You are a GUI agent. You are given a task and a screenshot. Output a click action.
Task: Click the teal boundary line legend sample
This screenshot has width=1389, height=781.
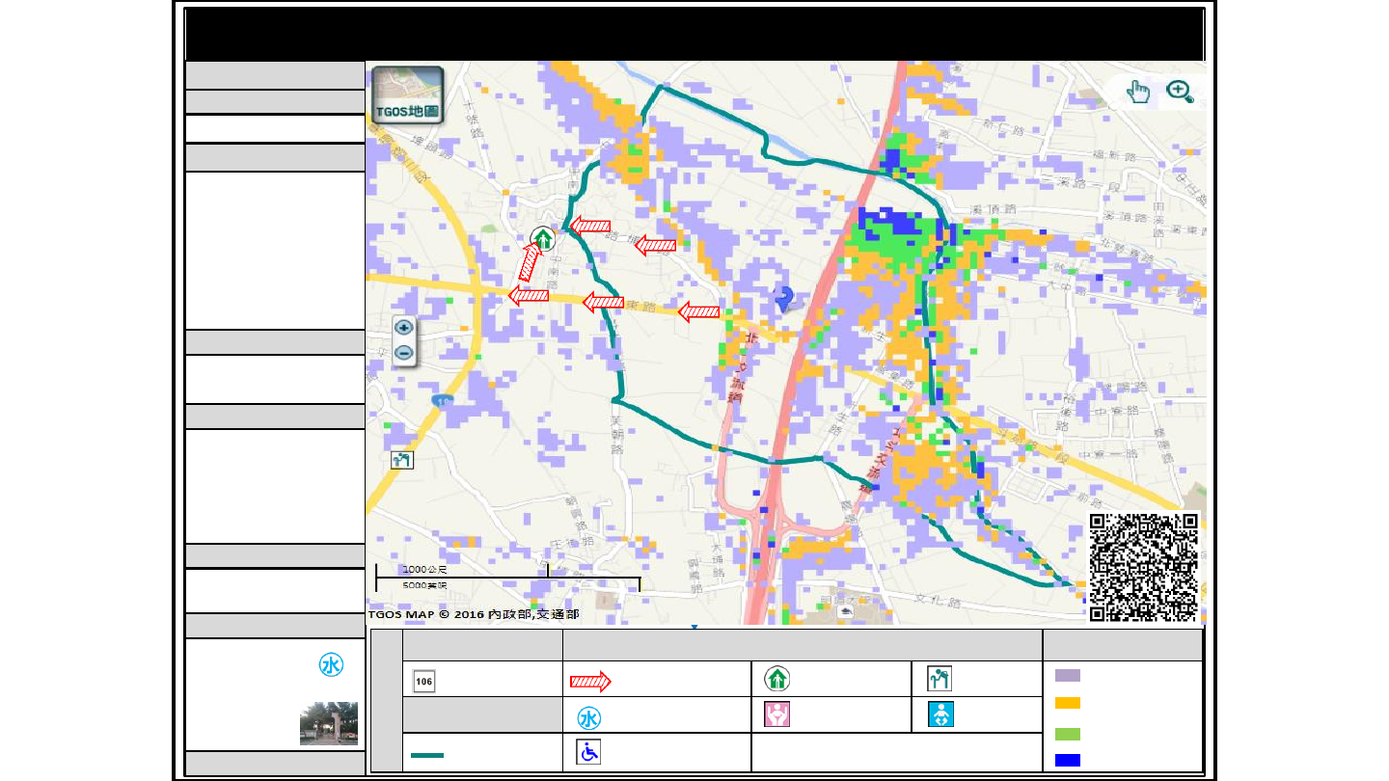pos(427,755)
